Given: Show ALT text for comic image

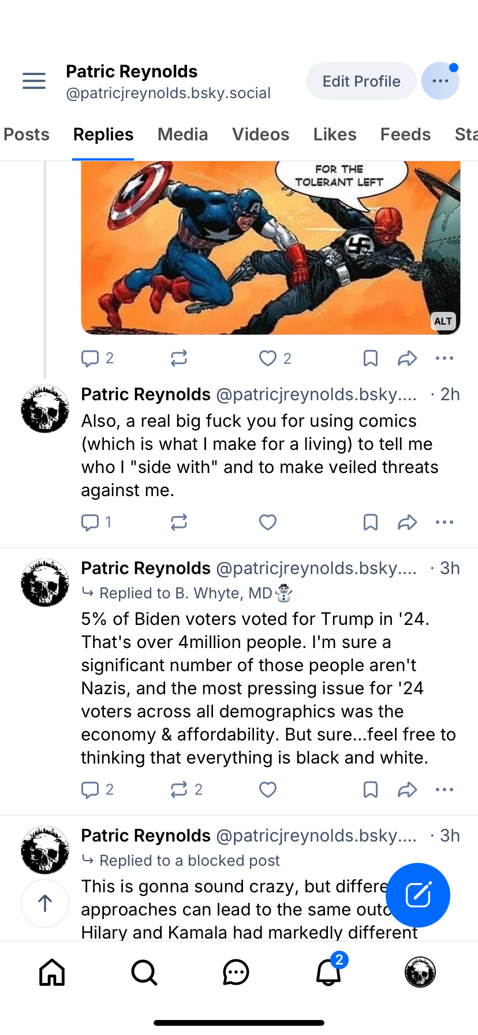Looking at the screenshot, I should tap(443, 321).
